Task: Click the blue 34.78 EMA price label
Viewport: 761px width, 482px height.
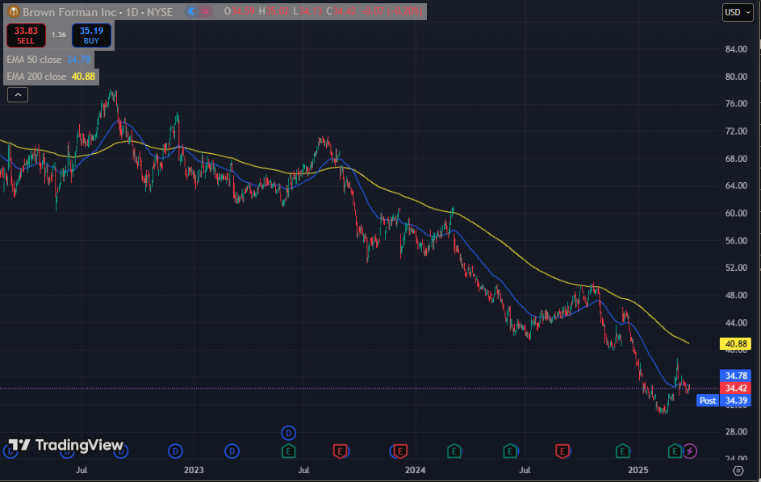Action: (738, 376)
